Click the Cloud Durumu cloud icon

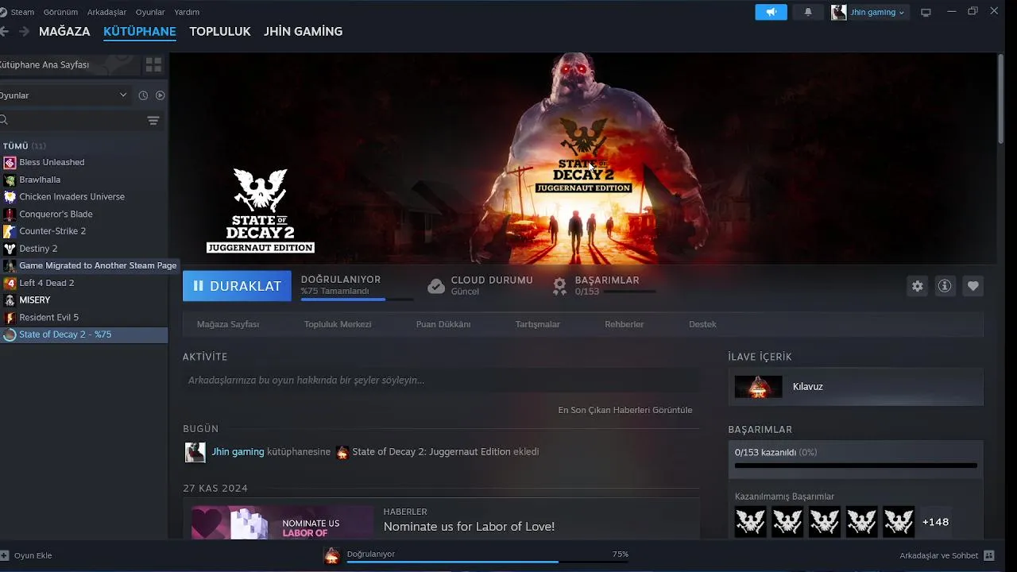(436, 286)
